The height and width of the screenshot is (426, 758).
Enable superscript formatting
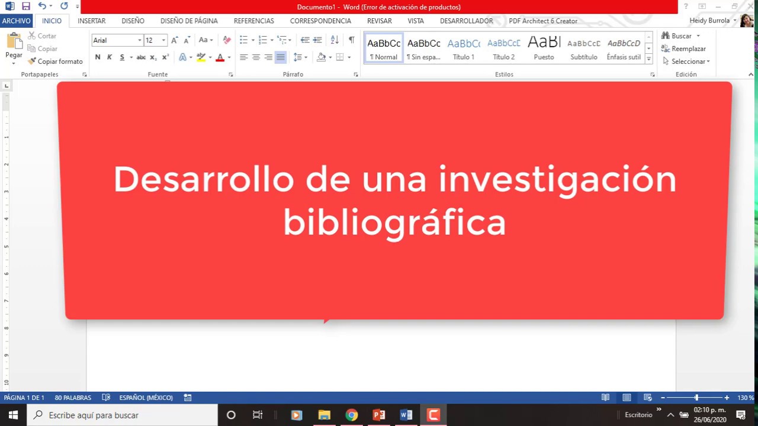tap(165, 57)
